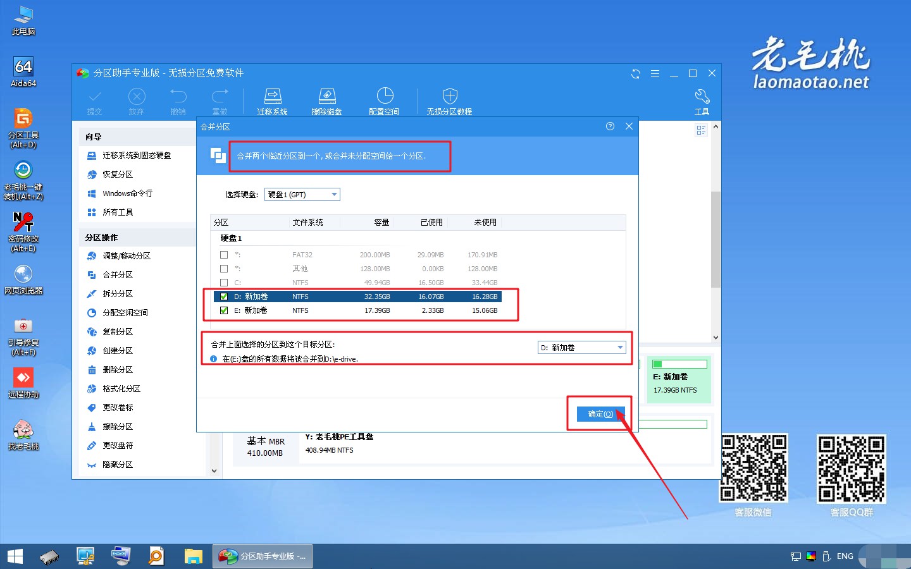Viewport: 911px width, 569px height.
Task: Click the right panel vertical scrollbar thumb
Action: (x=716, y=240)
